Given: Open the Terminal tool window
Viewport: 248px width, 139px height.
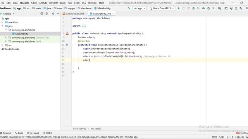Looking at the screenshot, I should point(6,133).
